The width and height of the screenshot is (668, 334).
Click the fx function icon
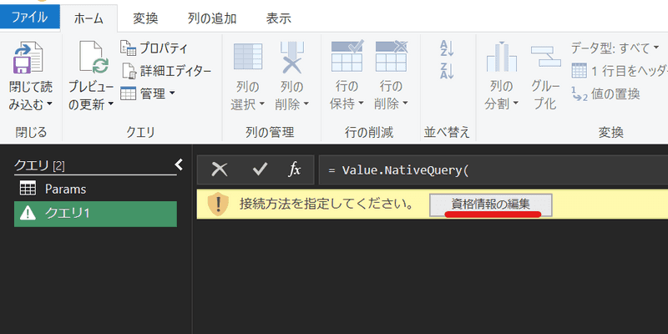coord(294,170)
